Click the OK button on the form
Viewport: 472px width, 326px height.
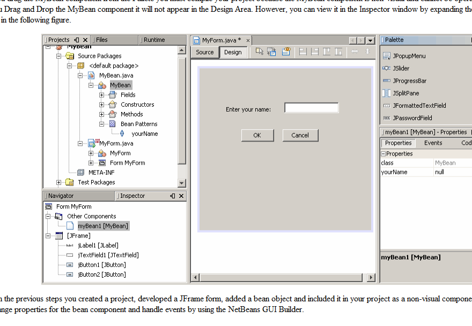coord(257,135)
